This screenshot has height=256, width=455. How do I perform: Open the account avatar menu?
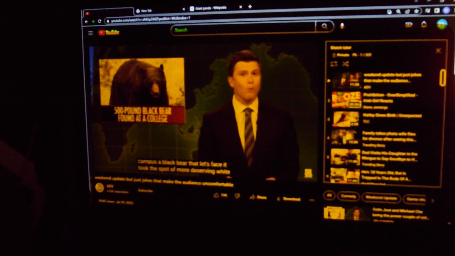coord(442,24)
